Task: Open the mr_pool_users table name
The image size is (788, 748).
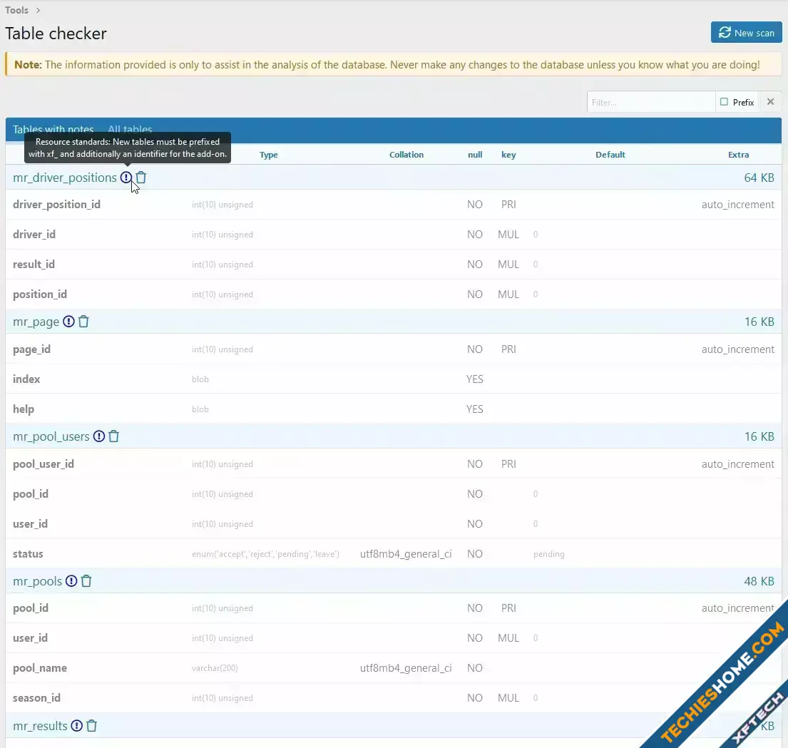Action: [x=51, y=436]
